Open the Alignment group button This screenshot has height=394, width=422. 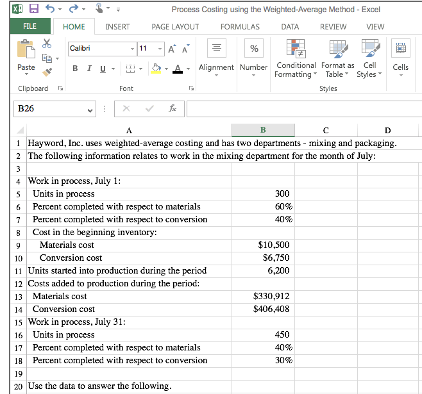point(216,58)
